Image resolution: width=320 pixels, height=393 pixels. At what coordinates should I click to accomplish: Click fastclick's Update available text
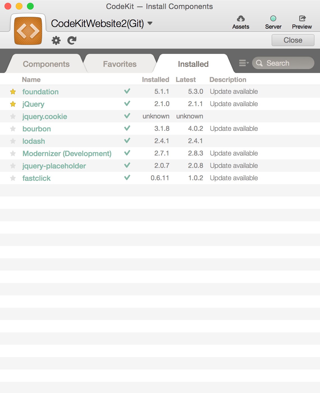click(x=234, y=178)
